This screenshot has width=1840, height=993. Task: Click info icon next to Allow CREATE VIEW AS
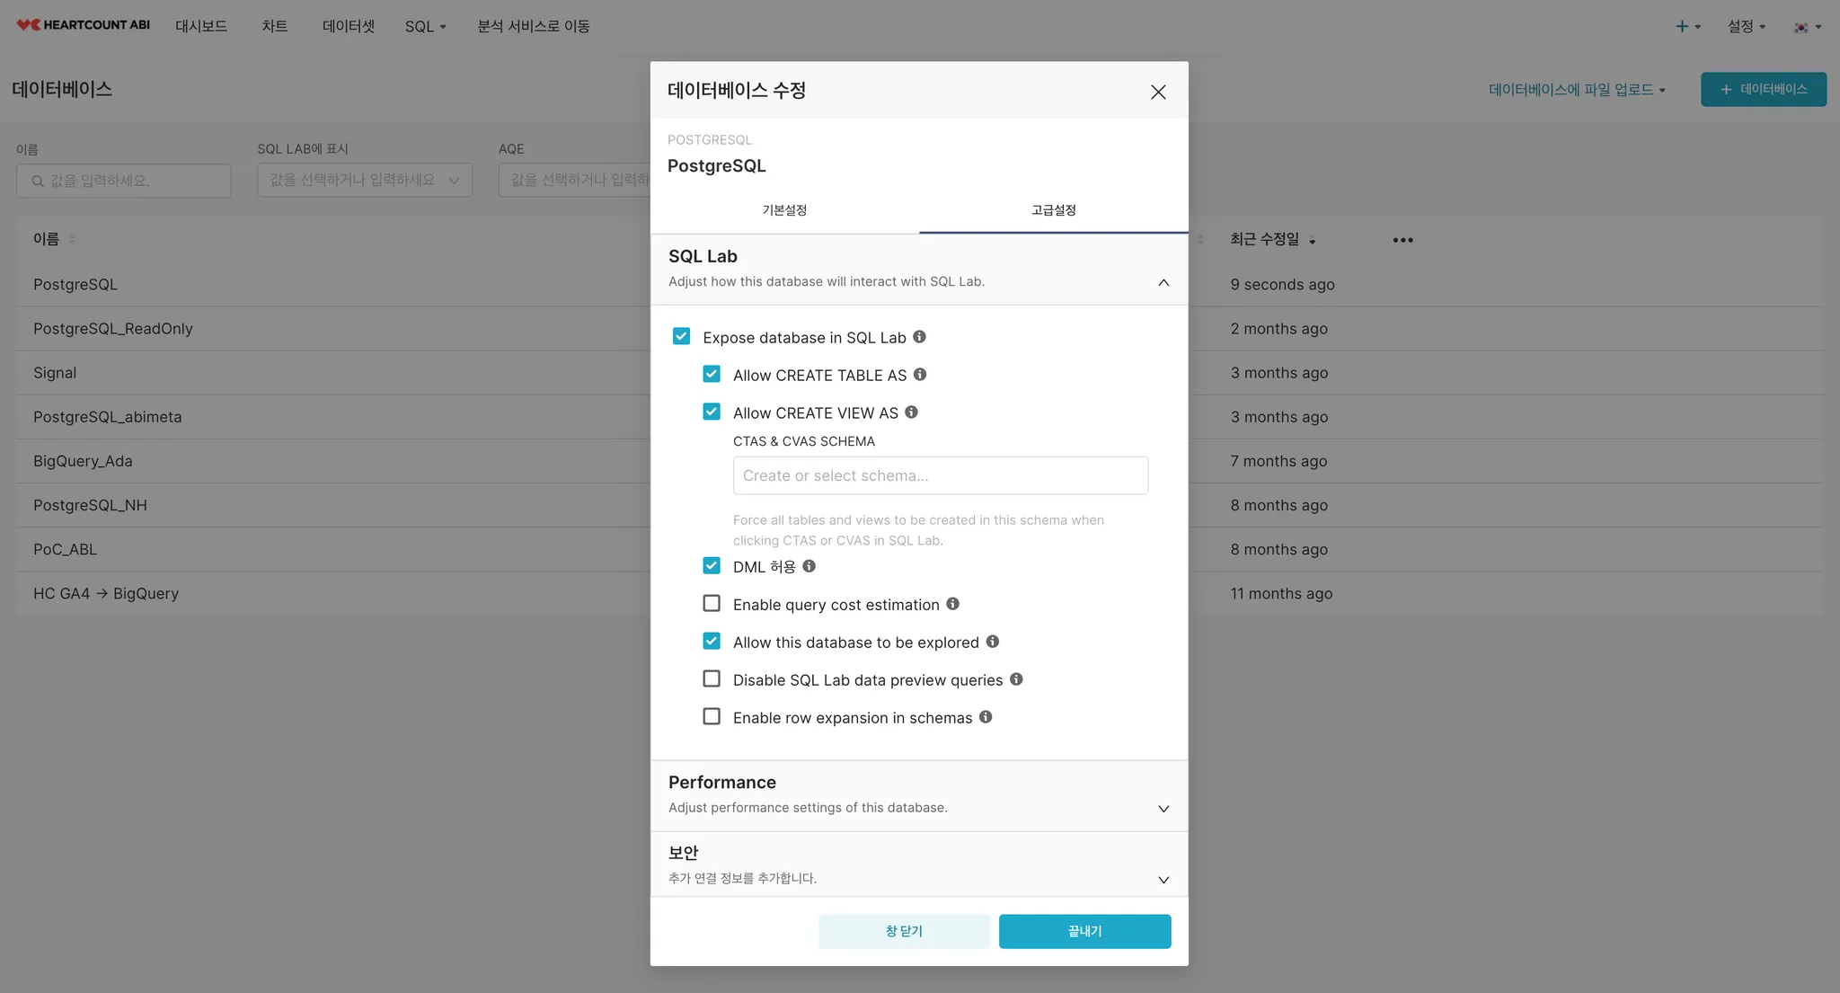[911, 412]
